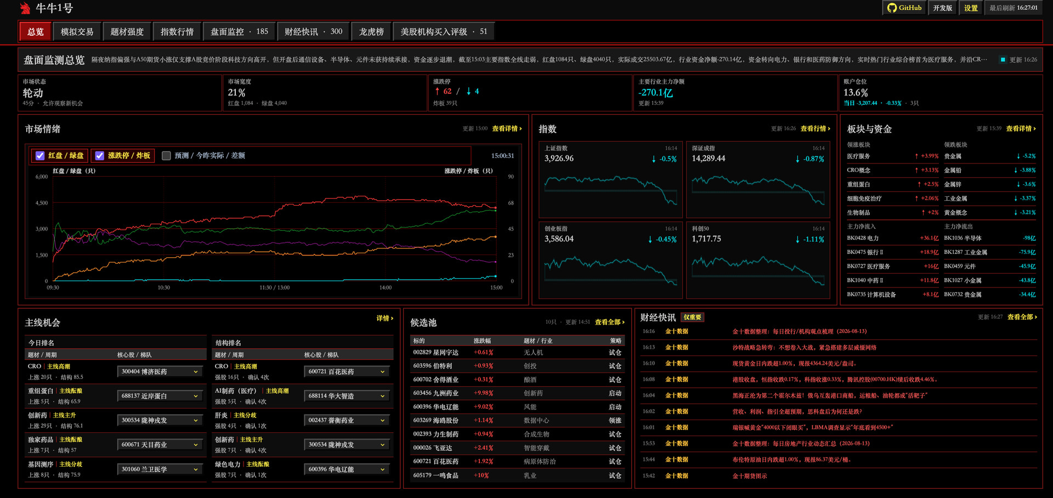Click BK0475 银行 II net inflow row
1053x498 pixels.
(893, 252)
